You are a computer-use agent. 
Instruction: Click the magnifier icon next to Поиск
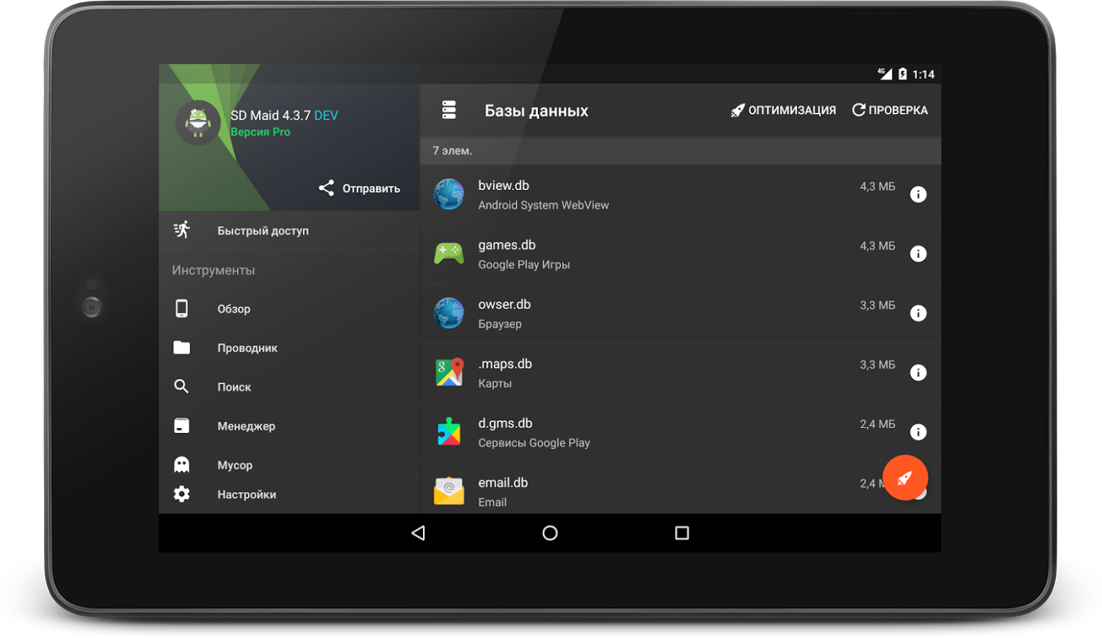point(182,386)
